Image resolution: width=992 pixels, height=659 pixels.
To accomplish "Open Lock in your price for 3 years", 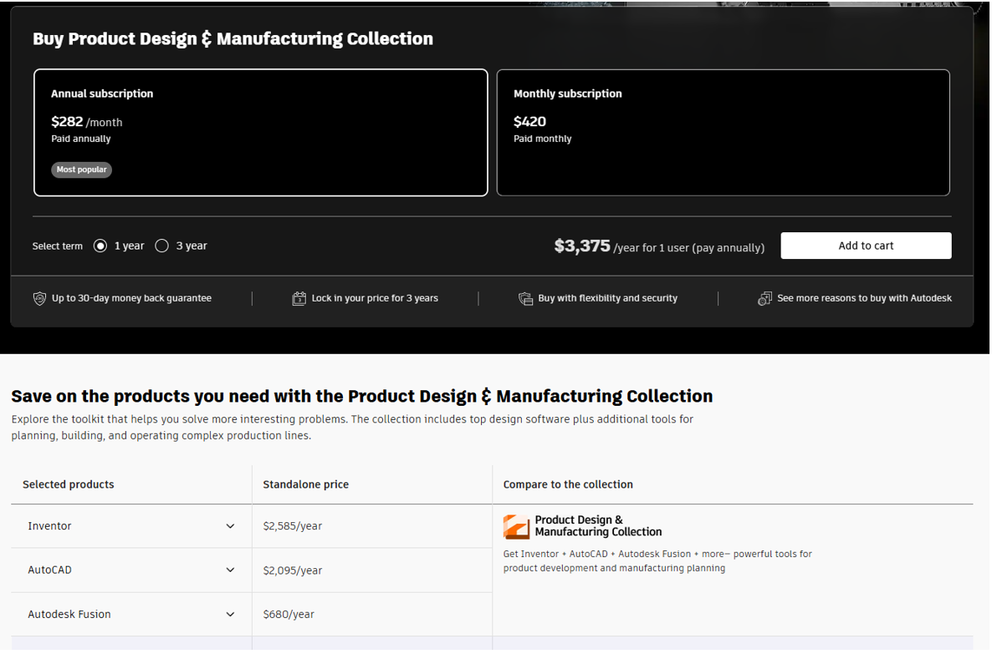I will (375, 298).
